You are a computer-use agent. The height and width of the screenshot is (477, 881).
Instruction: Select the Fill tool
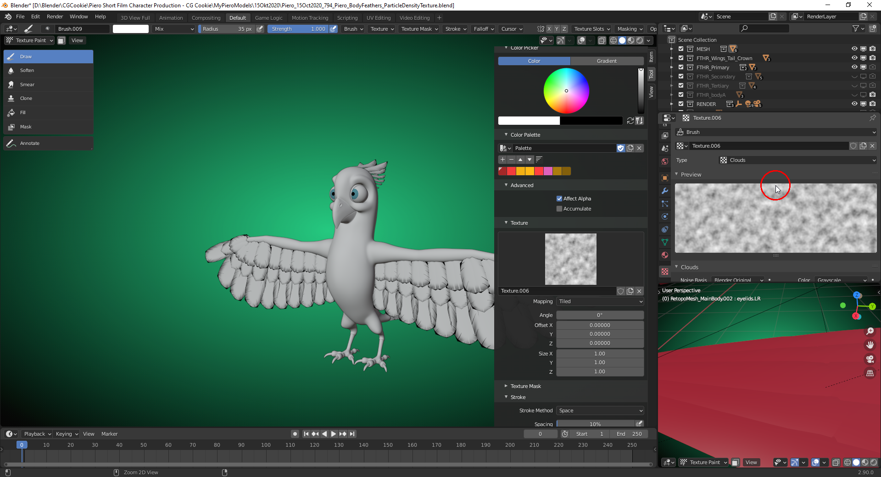pos(48,112)
